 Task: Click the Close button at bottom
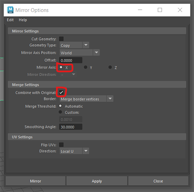[158, 181]
